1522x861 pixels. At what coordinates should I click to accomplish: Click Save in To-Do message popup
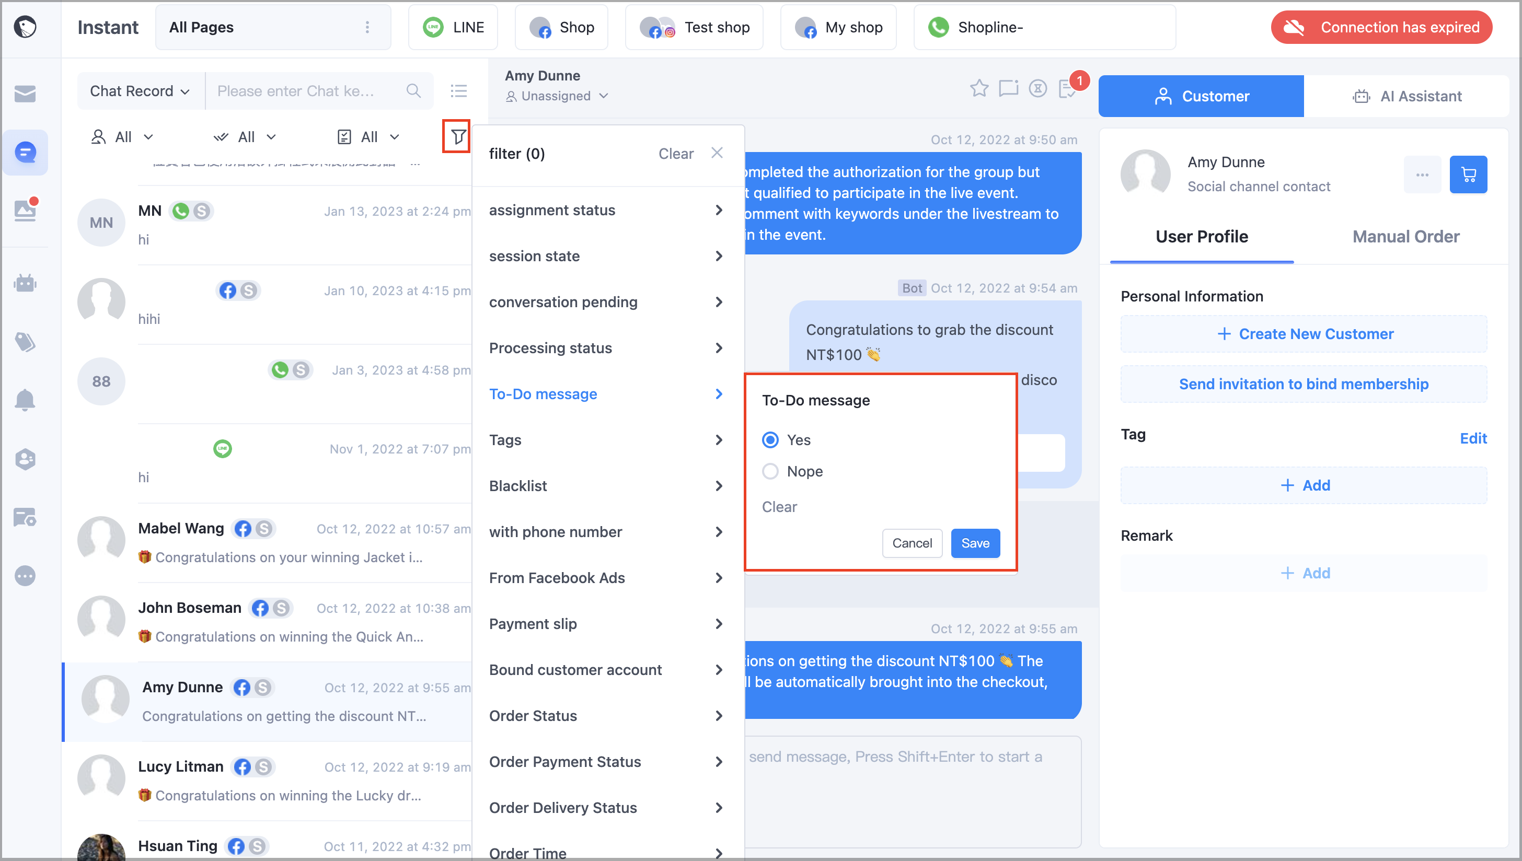click(x=975, y=542)
